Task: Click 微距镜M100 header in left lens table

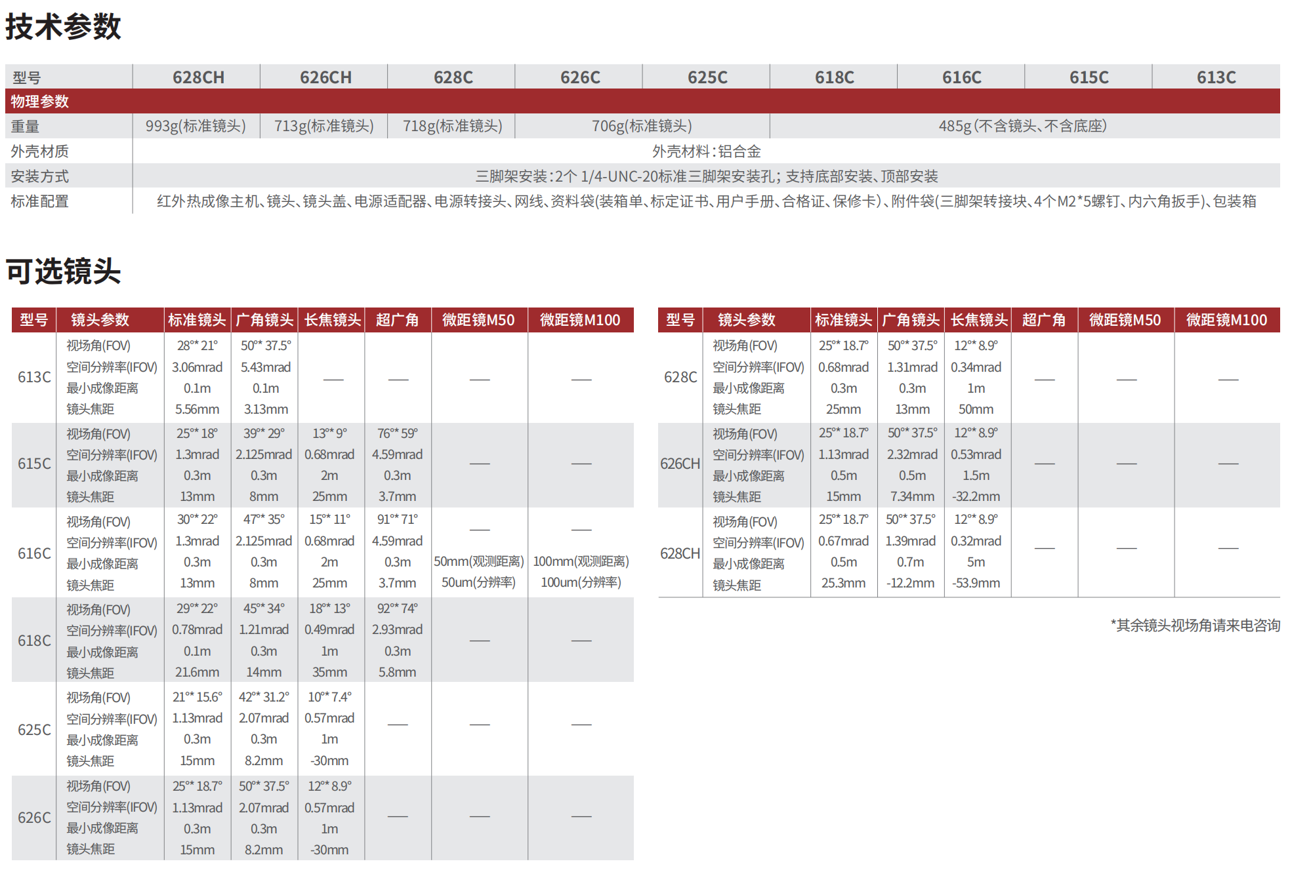Action: click(580, 320)
